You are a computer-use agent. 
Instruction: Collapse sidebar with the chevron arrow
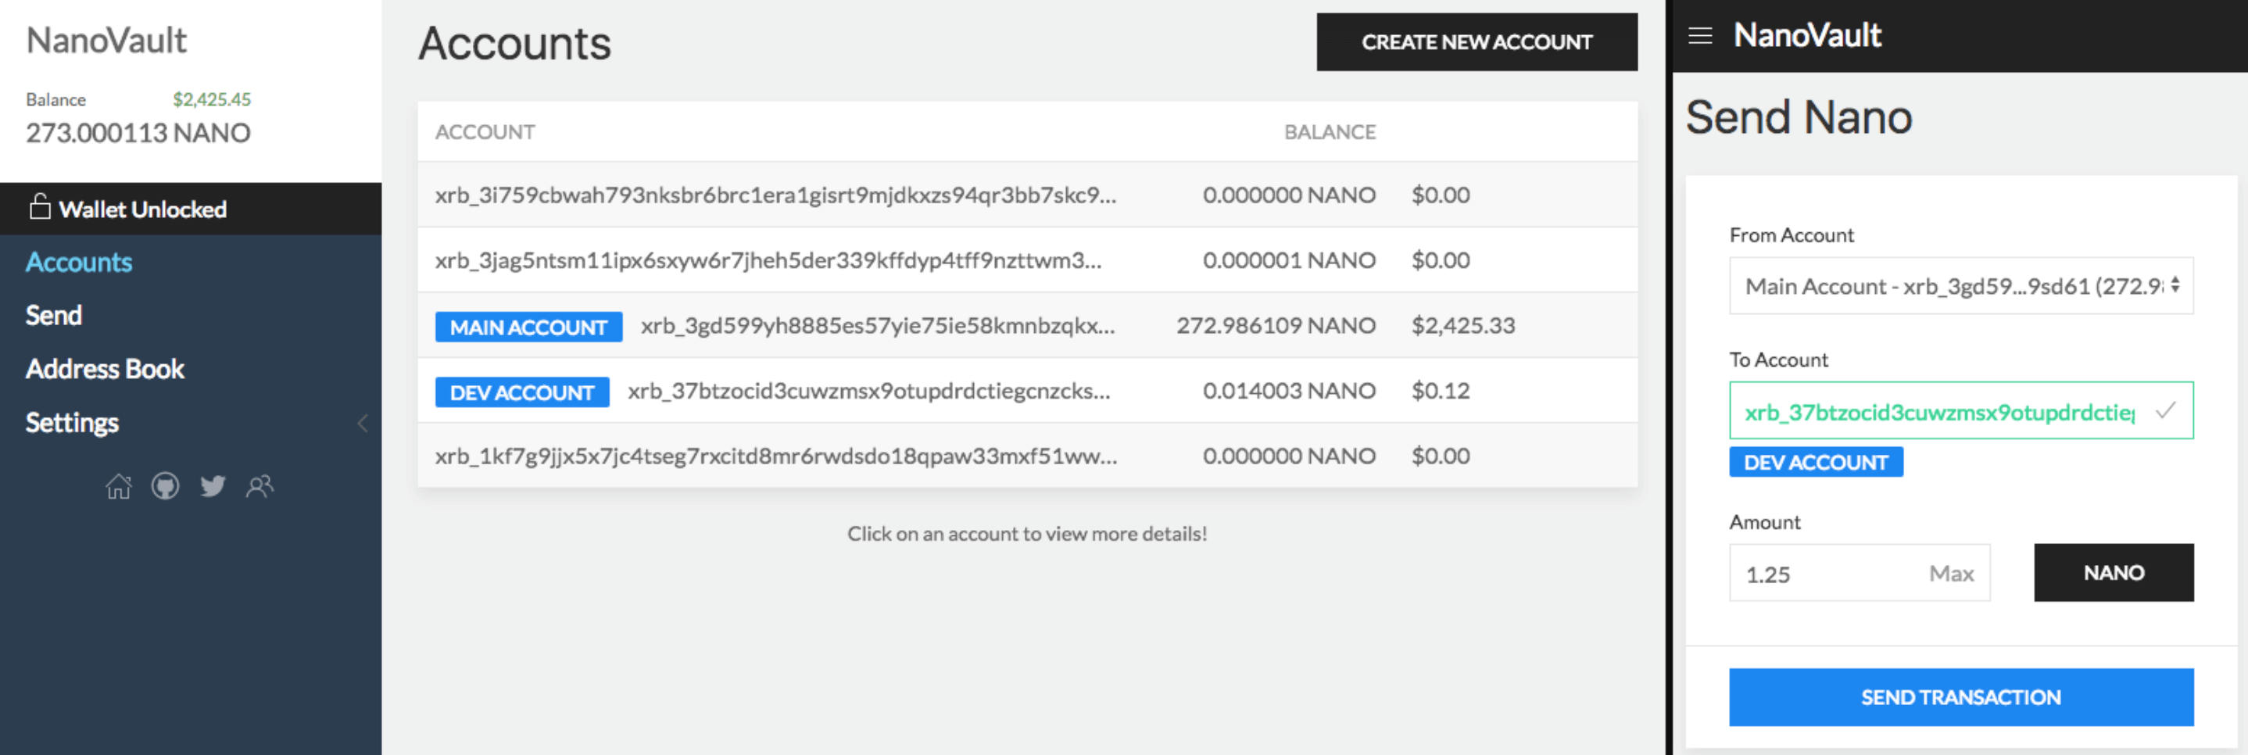point(362,424)
